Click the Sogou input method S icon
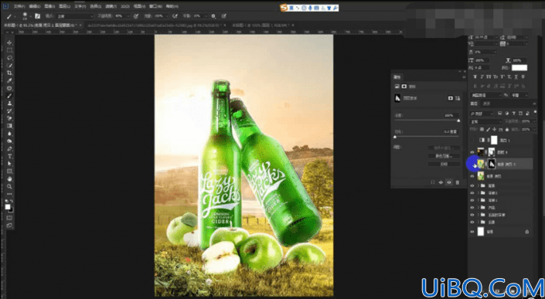 (284, 8)
